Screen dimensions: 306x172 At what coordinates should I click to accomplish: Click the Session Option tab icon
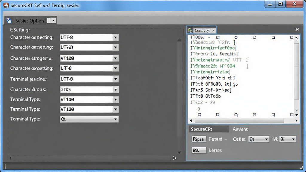[9, 21]
